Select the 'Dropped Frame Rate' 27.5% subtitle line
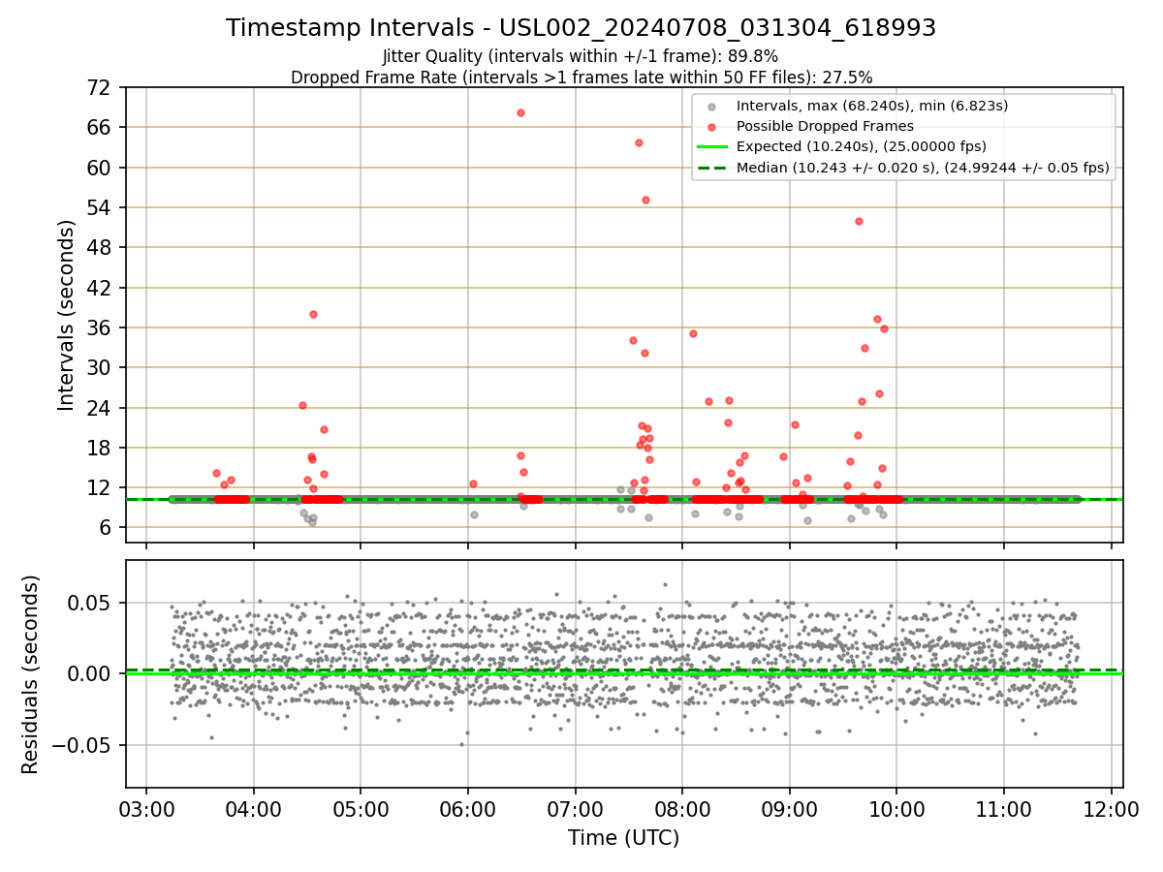The width and height of the screenshot is (1163, 872). click(x=581, y=78)
